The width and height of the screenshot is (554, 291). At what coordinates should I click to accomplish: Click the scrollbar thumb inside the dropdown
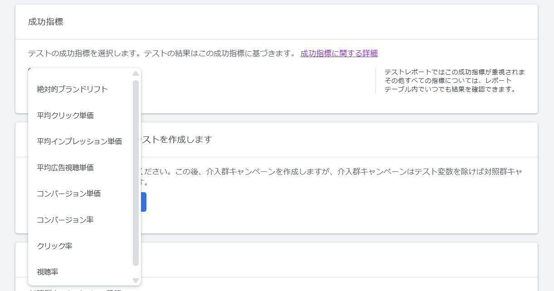[x=135, y=172]
